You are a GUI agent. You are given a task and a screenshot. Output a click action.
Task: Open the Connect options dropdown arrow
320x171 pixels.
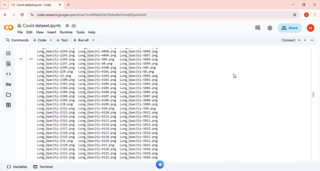305,40
